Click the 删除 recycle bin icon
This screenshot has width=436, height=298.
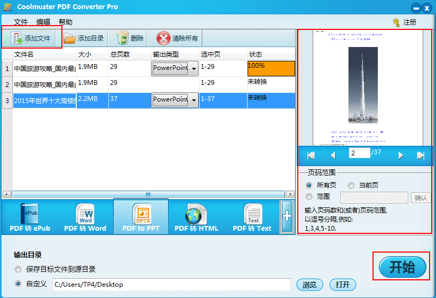tap(123, 38)
